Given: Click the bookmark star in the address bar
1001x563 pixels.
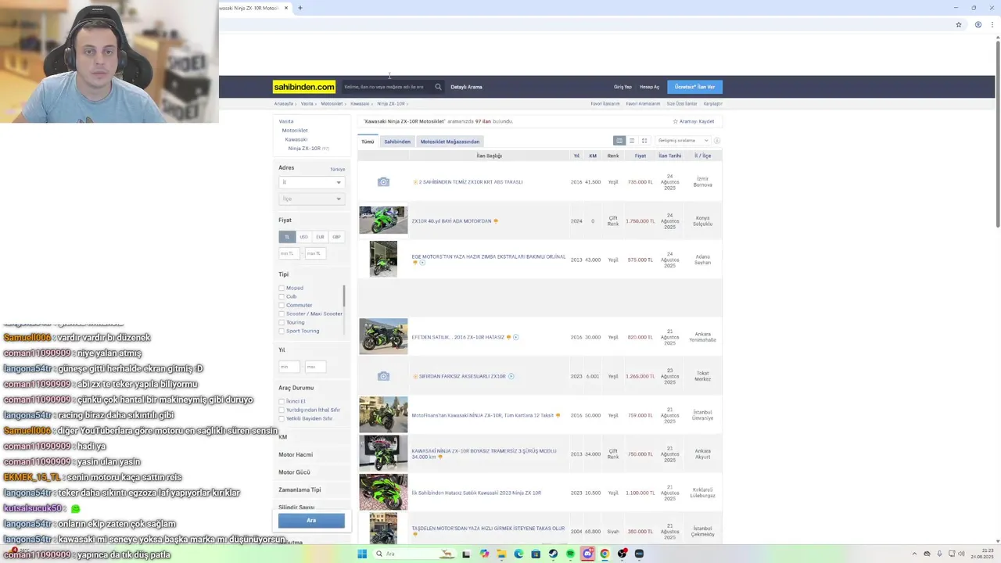Looking at the screenshot, I should (x=959, y=24).
